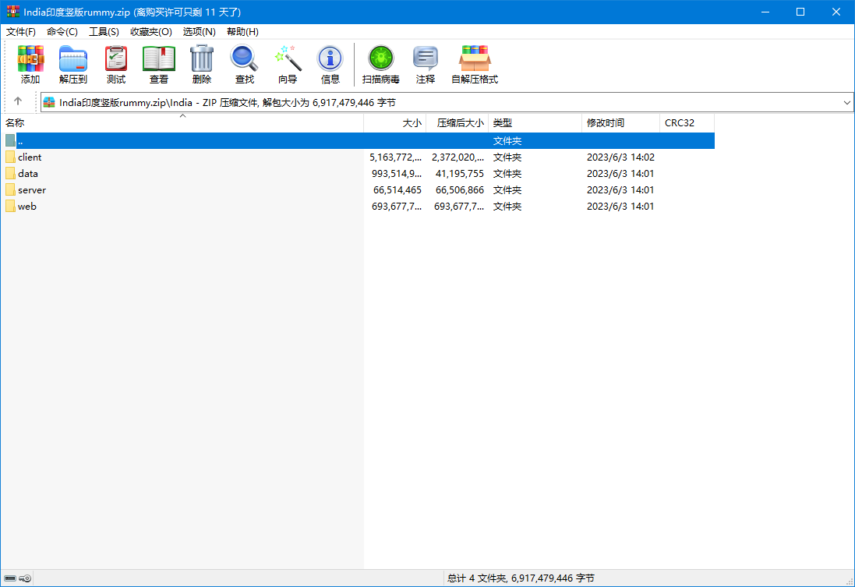Open the 查找 (Find) magnifier tool
This screenshot has width=855, height=587.
(245, 65)
